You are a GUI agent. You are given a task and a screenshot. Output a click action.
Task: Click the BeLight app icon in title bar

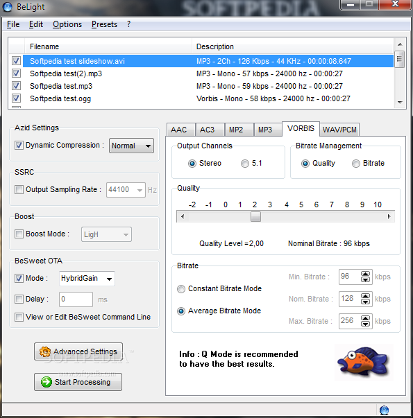pos(7,7)
